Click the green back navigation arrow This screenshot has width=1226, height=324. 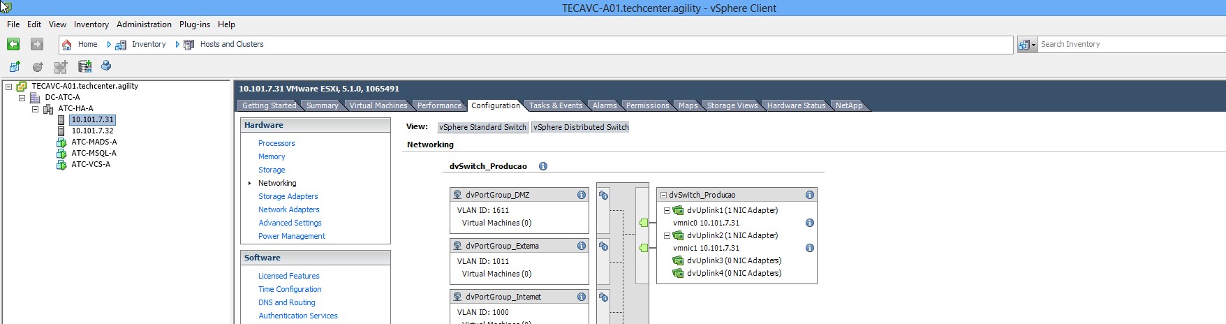[x=13, y=44]
